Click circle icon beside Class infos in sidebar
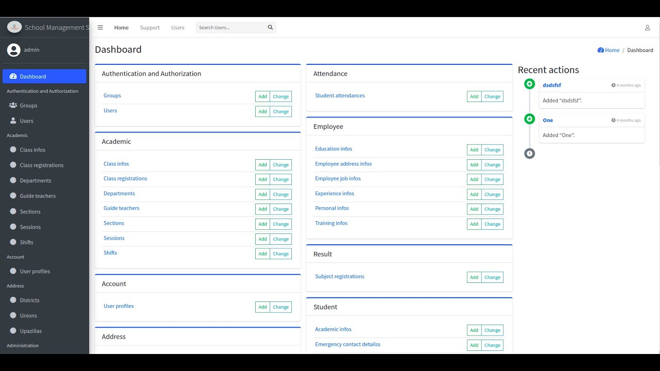Image resolution: width=660 pixels, height=371 pixels. click(13, 149)
